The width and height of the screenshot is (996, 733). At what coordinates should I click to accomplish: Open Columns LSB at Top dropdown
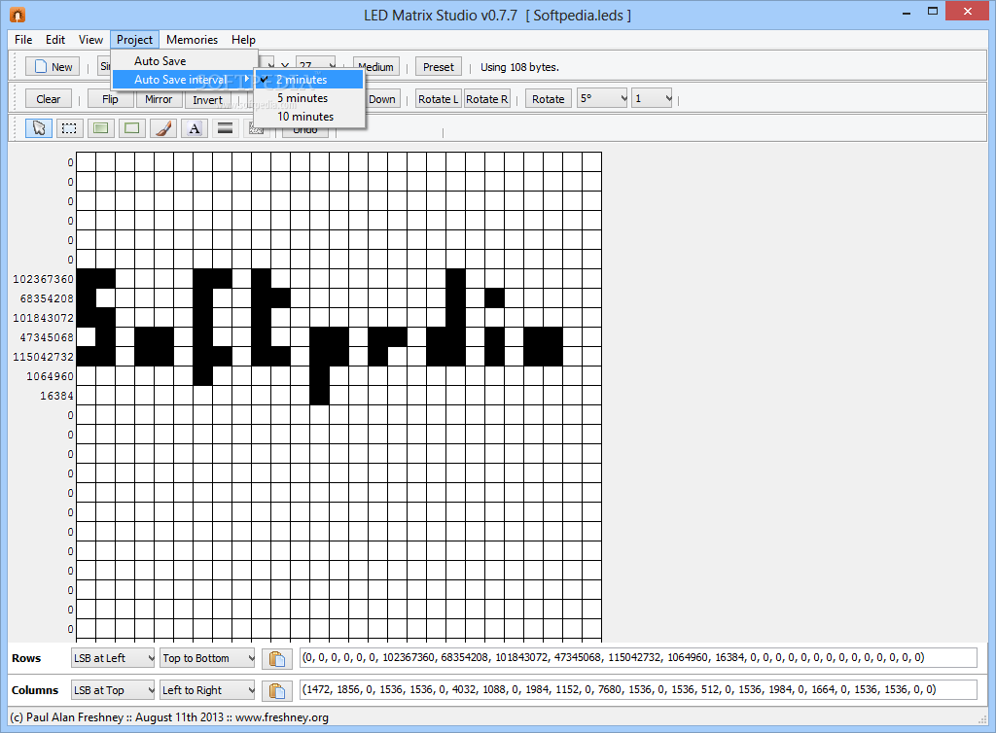tap(113, 690)
